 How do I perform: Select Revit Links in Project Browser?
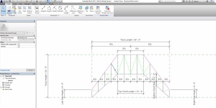9,89
